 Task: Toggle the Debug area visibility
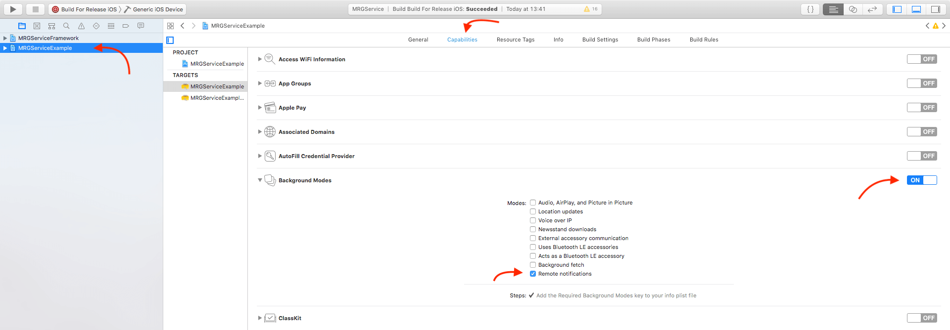[916, 9]
